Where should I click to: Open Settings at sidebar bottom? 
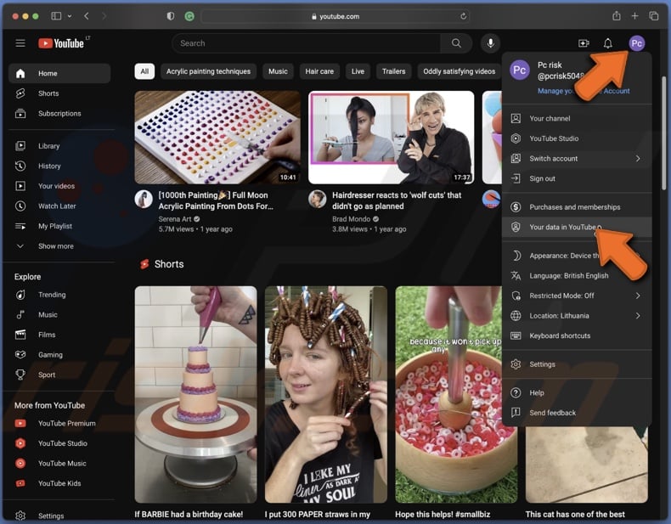[x=59, y=516]
